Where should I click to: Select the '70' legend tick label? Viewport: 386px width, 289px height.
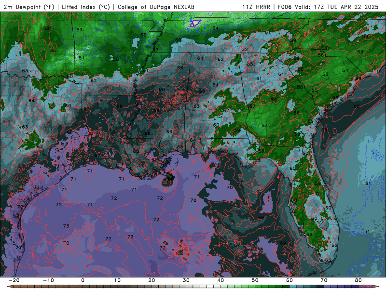point(324,280)
